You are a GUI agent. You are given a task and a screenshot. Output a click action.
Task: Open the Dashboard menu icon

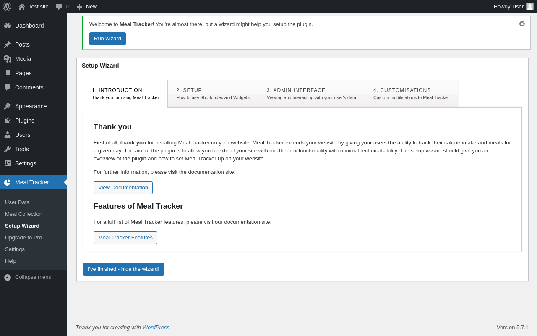(8, 26)
